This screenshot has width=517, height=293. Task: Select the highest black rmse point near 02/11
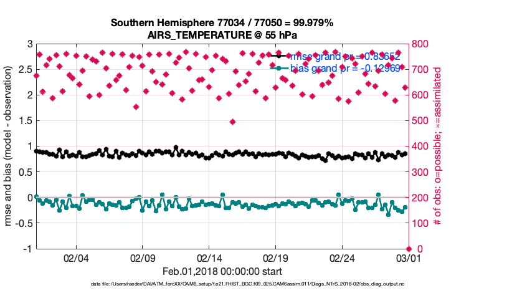(x=176, y=148)
